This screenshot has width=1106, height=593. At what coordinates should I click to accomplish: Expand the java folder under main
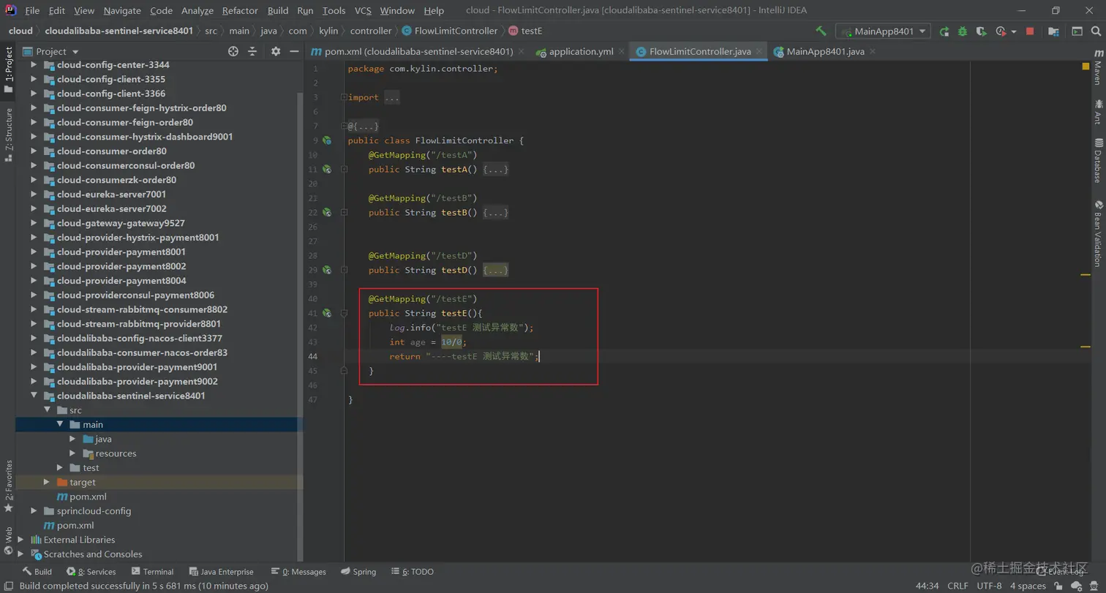[72, 439]
